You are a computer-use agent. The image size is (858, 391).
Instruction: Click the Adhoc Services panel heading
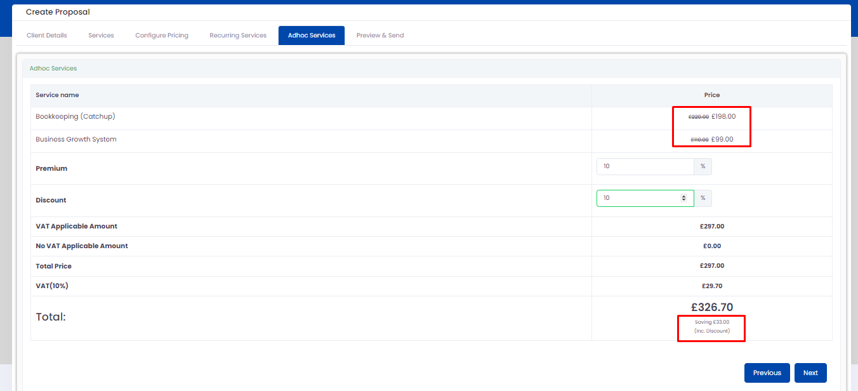53,68
